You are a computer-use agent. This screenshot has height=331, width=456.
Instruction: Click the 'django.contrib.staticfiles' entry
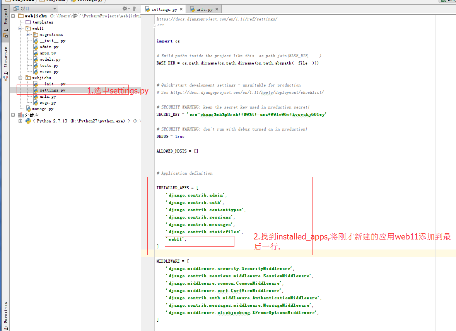pos(204,232)
